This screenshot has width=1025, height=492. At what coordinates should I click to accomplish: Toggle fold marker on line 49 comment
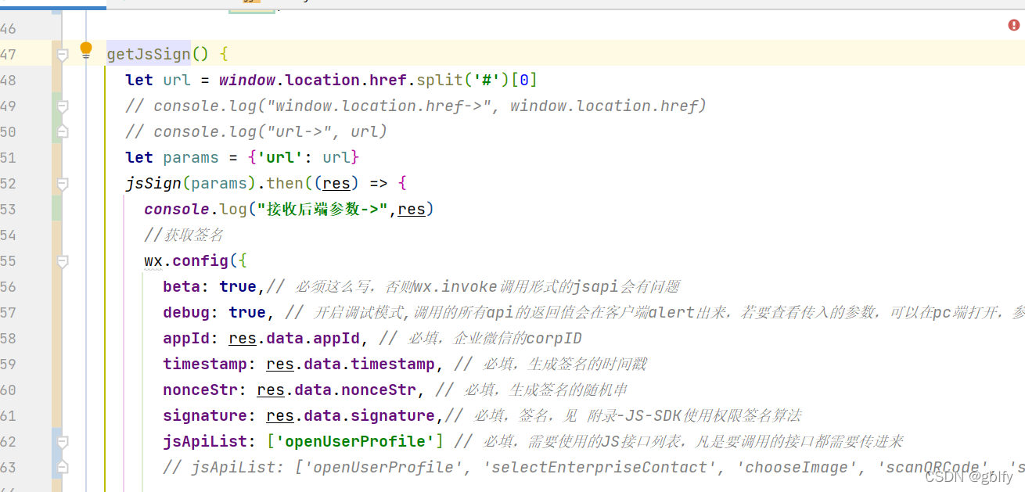tap(63, 106)
